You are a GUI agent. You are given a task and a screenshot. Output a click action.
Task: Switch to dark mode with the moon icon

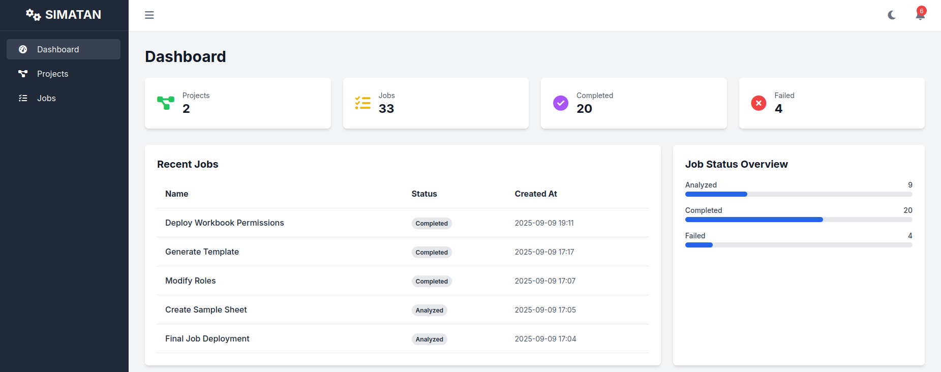pos(892,15)
